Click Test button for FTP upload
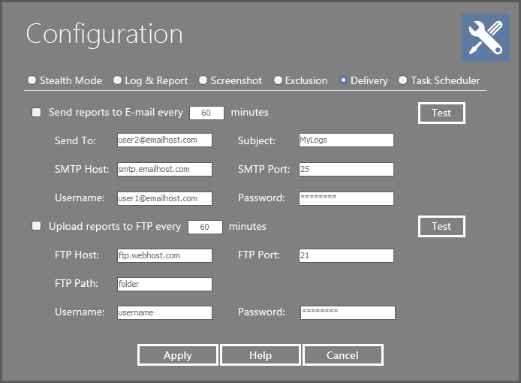The image size is (521, 383). (x=441, y=226)
